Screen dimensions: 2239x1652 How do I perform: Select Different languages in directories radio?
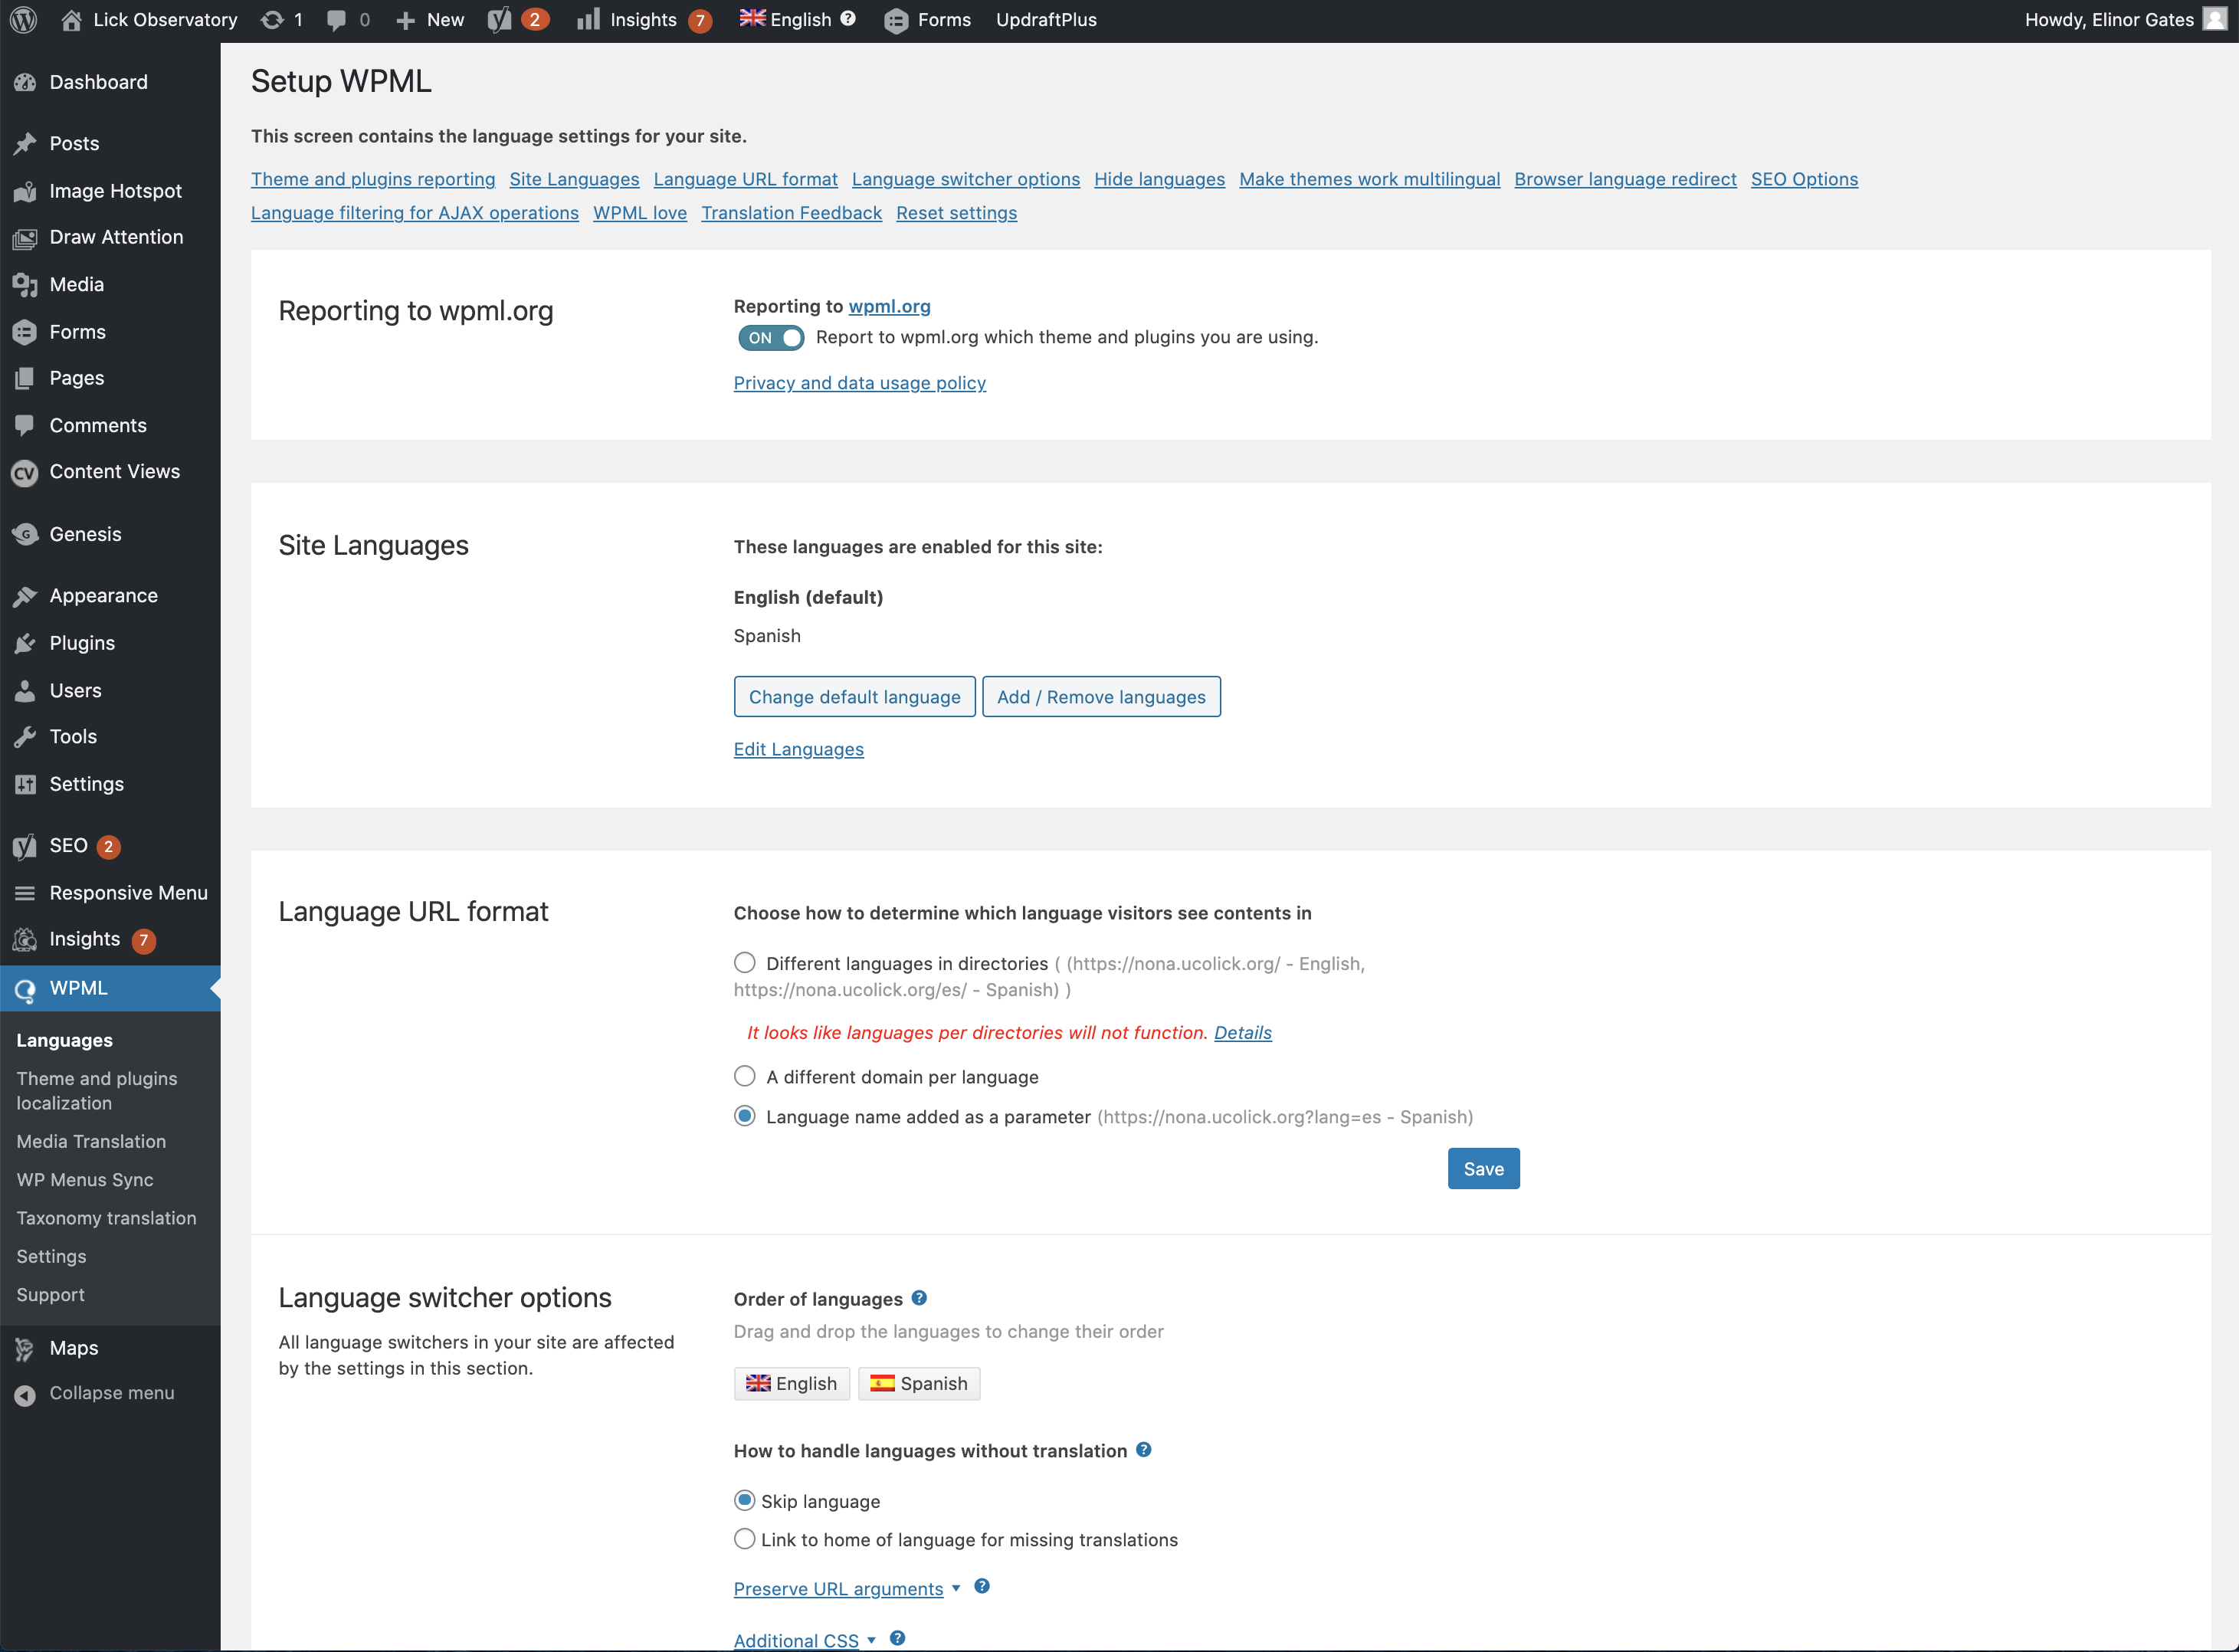[x=744, y=963]
